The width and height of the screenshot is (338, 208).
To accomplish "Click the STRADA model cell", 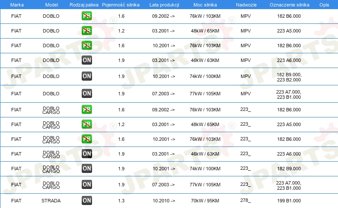I will (x=51, y=201).
